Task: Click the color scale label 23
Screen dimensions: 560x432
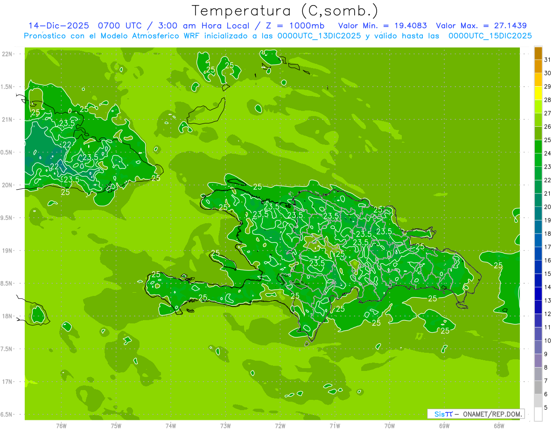Action: pos(547,167)
